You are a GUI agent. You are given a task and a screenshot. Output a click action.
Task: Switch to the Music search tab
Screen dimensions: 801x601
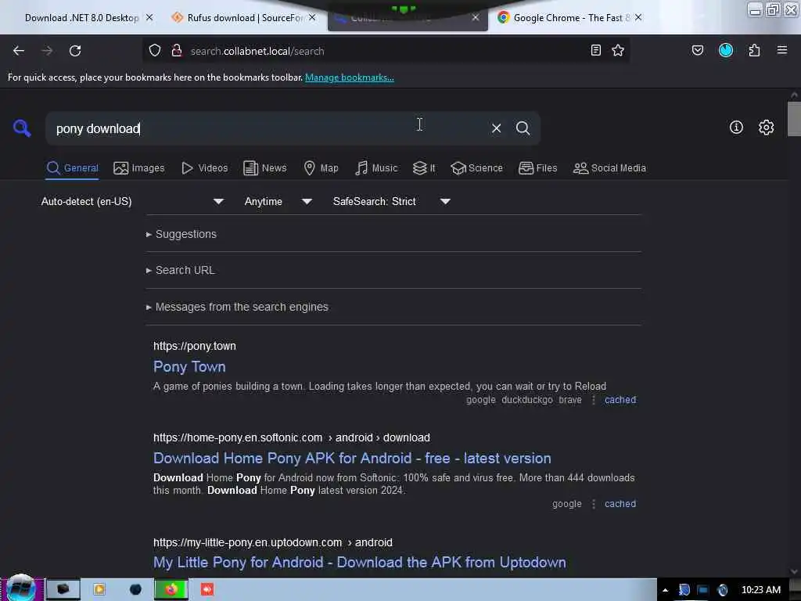coord(376,168)
